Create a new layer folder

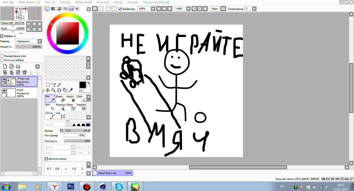click(18, 66)
